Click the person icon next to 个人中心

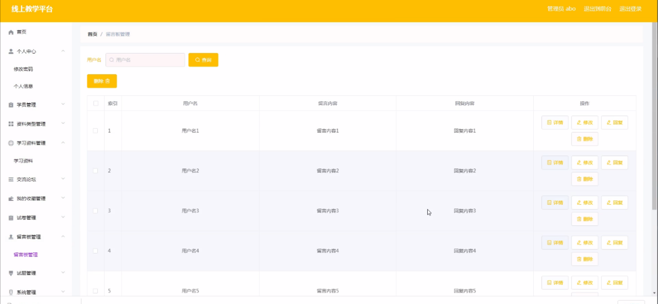click(x=11, y=51)
